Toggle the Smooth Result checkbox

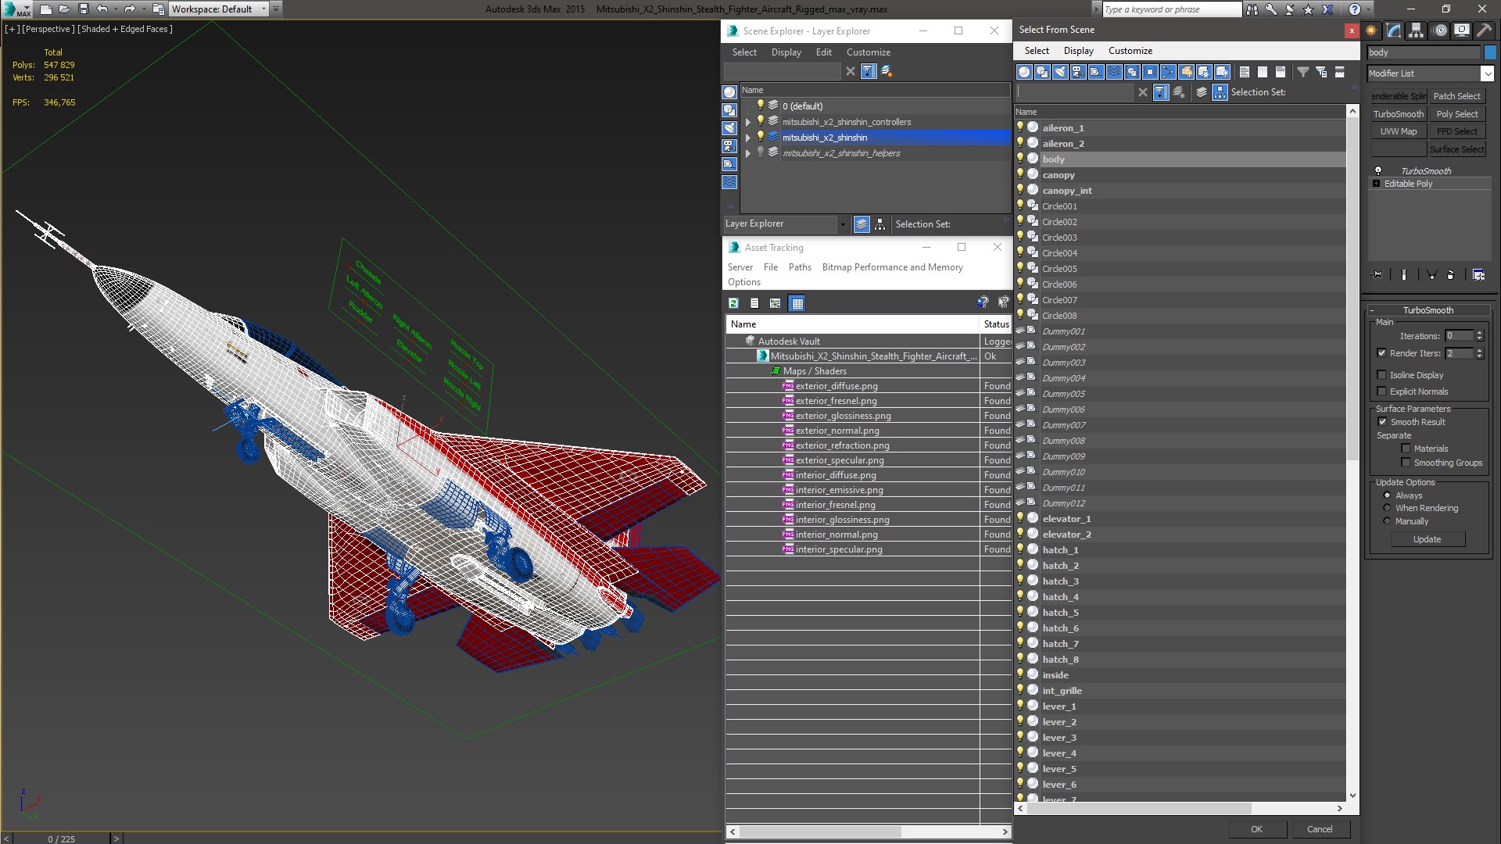point(1382,422)
